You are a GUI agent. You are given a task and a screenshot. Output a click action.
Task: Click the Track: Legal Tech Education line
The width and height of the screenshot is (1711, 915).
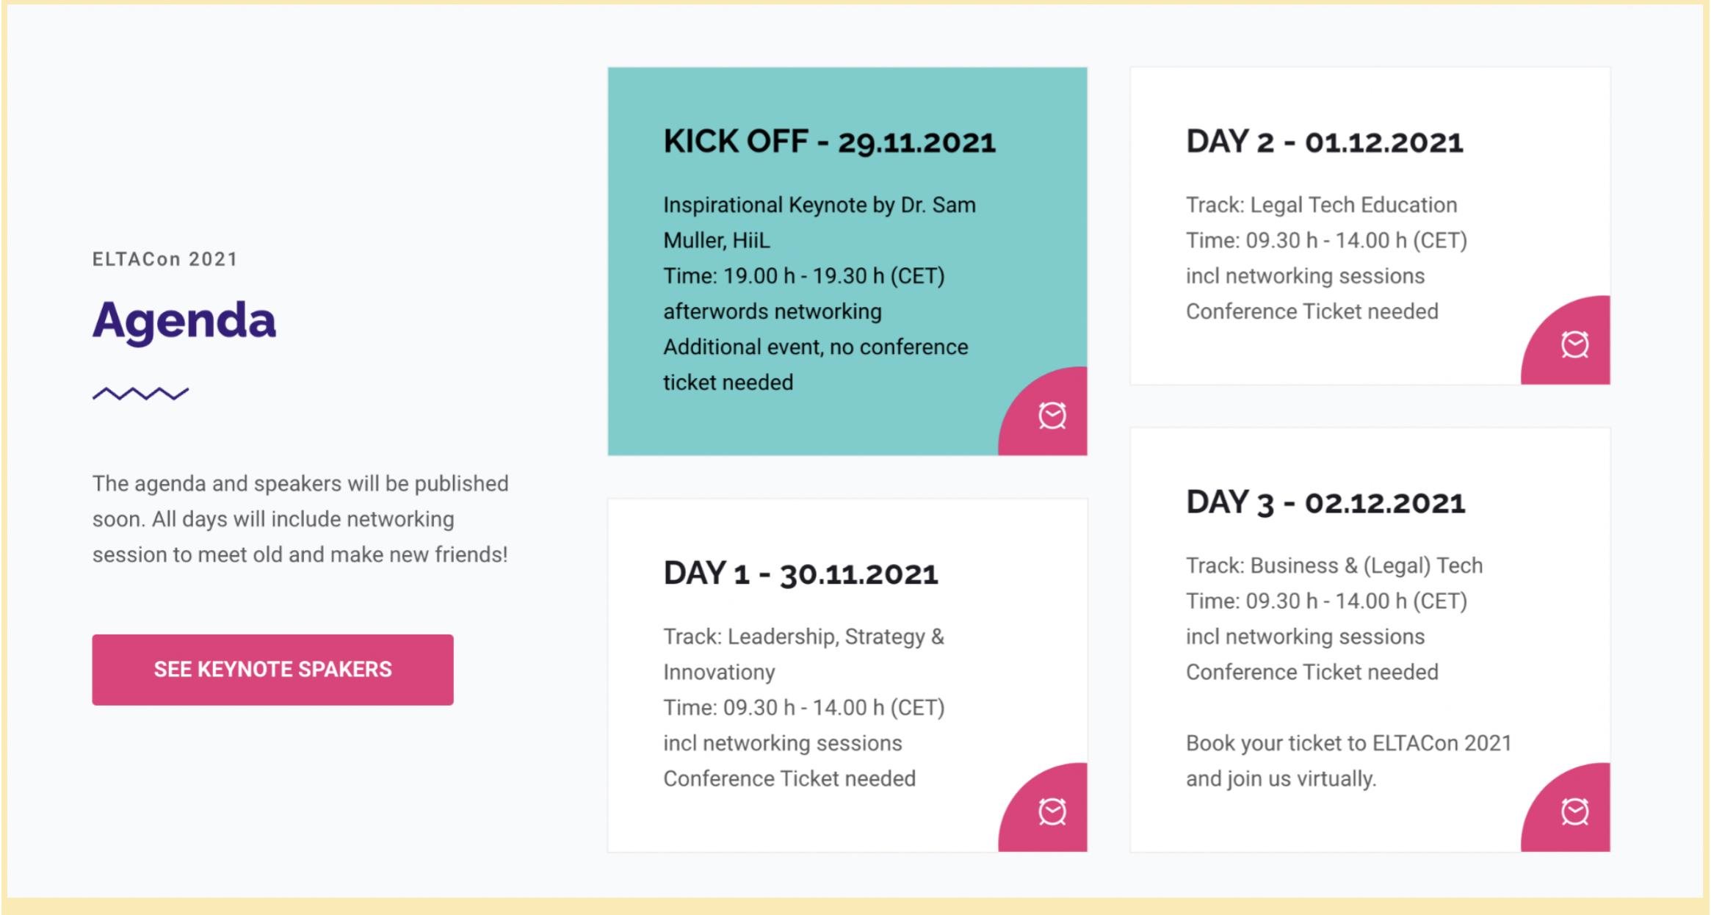[x=1321, y=205]
